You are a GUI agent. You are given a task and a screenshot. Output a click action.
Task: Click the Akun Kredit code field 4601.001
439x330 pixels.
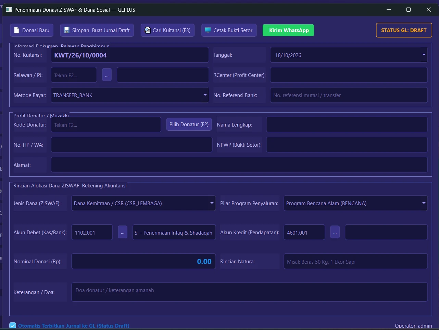pyautogui.click(x=304, y=232)
